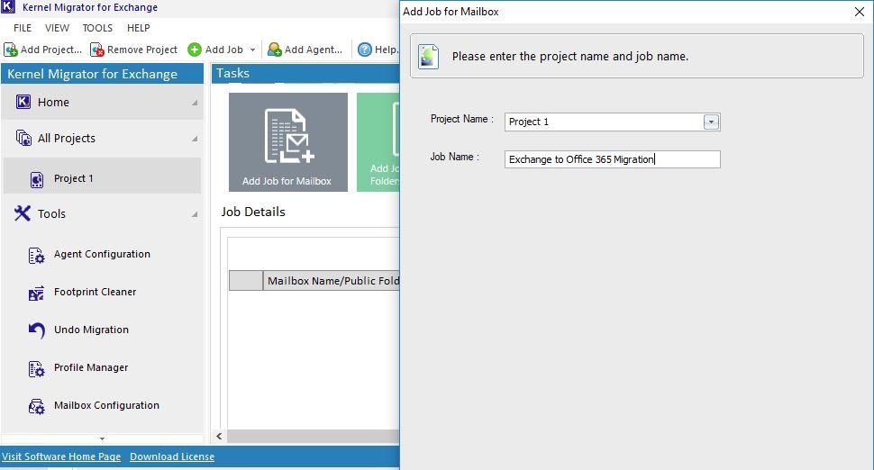
Task: Click the All Projects section label
Action: coord(67,138)
